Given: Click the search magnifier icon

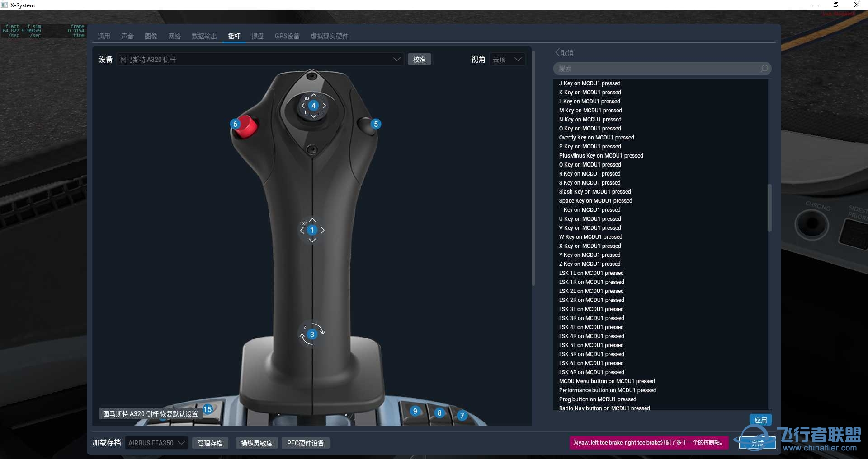Looking at the screenshot, I should pyautogui.click(x=764, y=69).
